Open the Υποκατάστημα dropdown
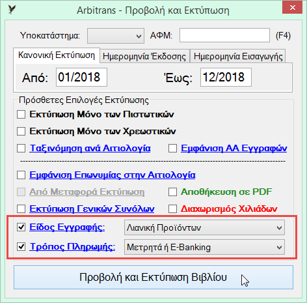Screen dimensions: 307x303 (x=116, y=36)
